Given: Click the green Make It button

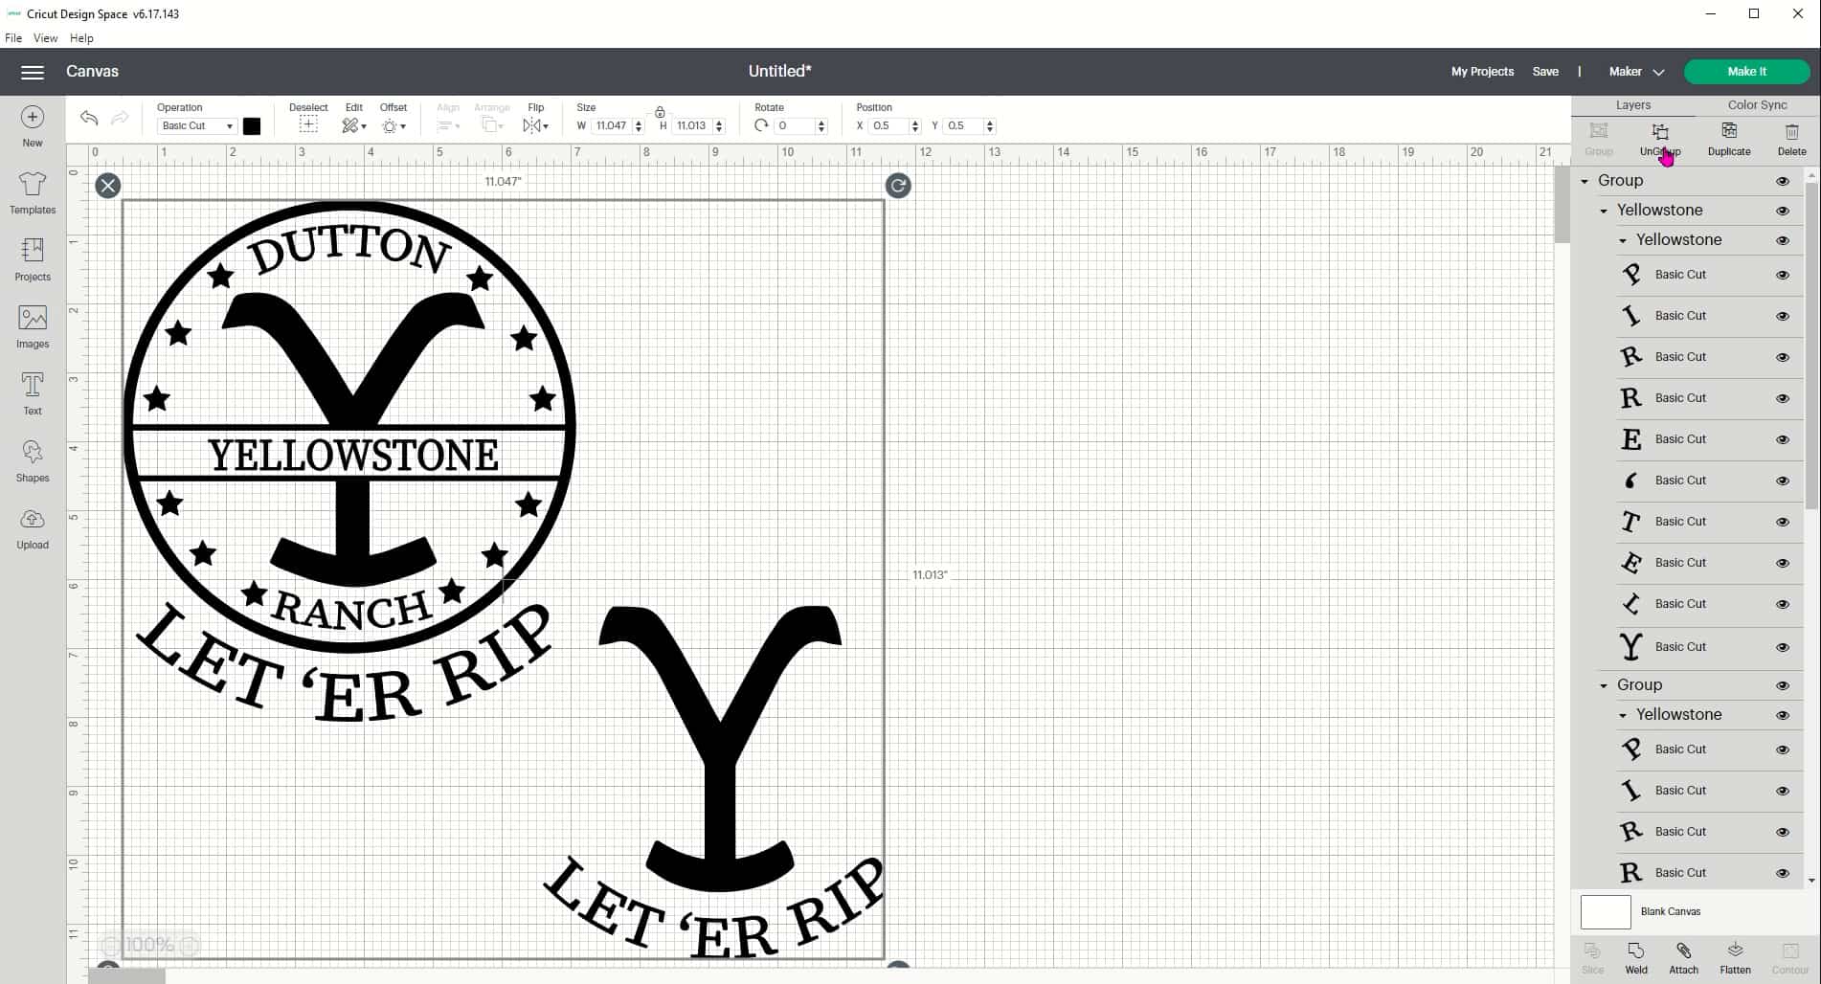Looking at the screenshot, I should 1746,72.
